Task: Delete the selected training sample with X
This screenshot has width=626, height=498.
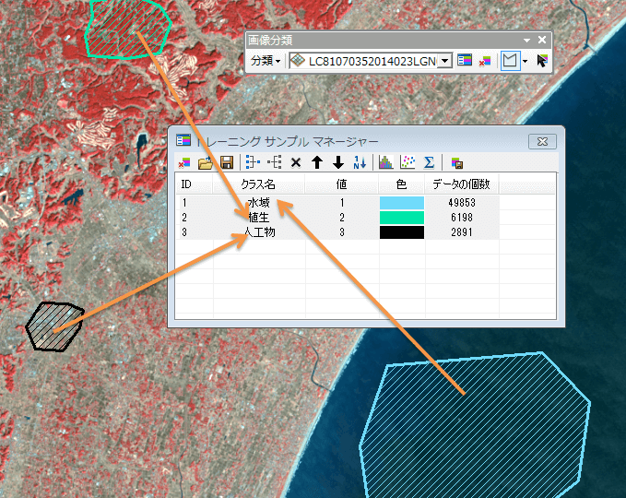Action: coord(296,162)
